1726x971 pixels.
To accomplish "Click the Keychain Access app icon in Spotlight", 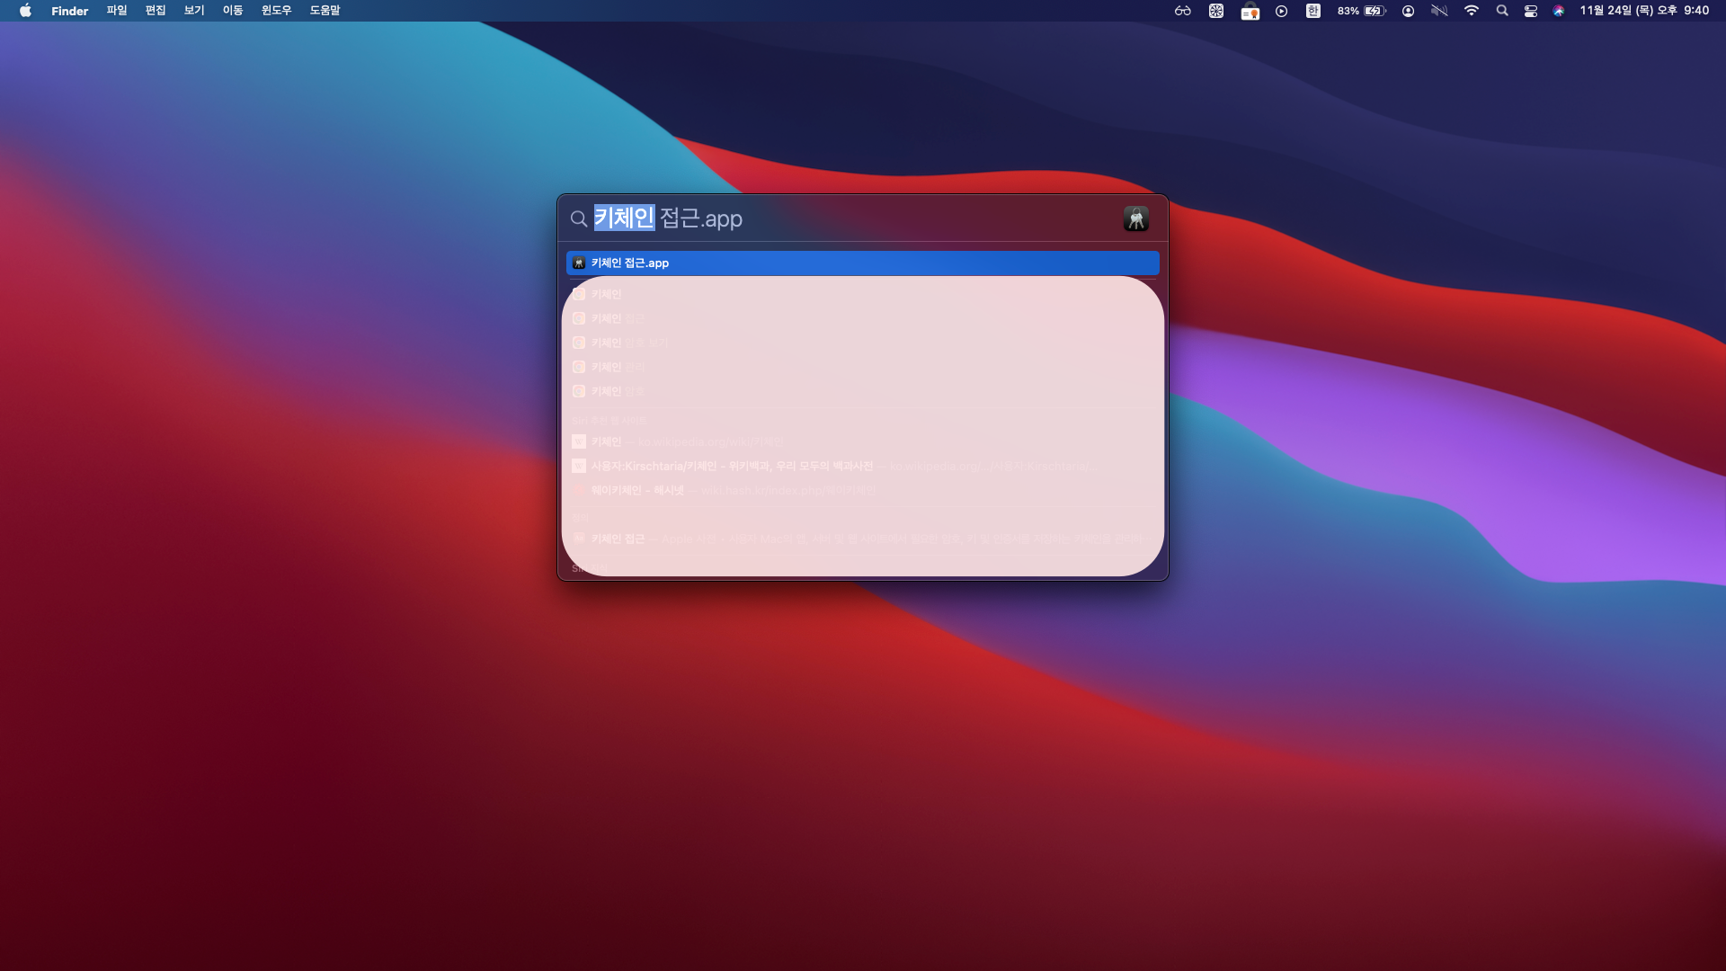I will (x=1135, y=218).
